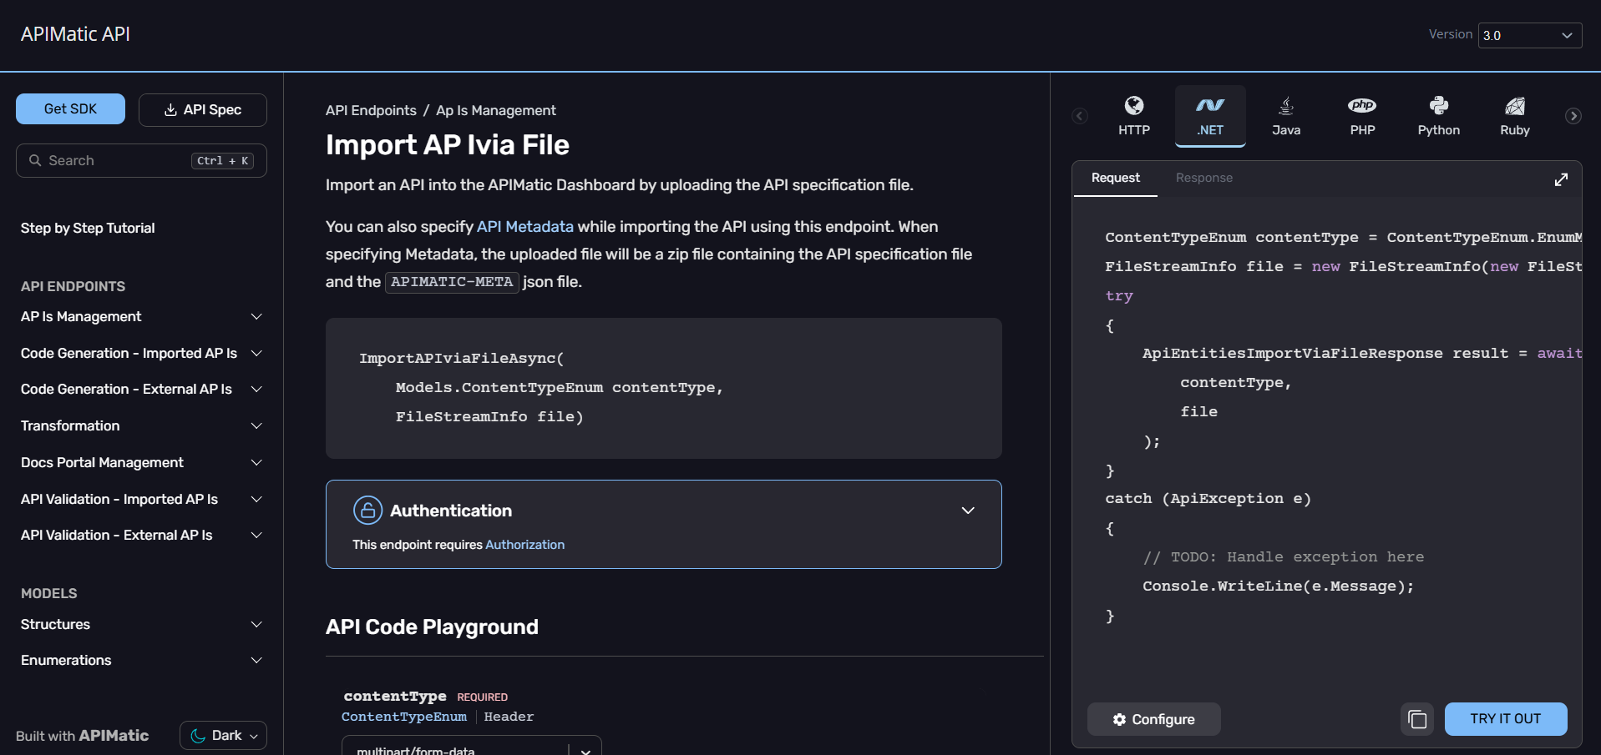Select the Ruby language icon

[x=1514, y=116]
